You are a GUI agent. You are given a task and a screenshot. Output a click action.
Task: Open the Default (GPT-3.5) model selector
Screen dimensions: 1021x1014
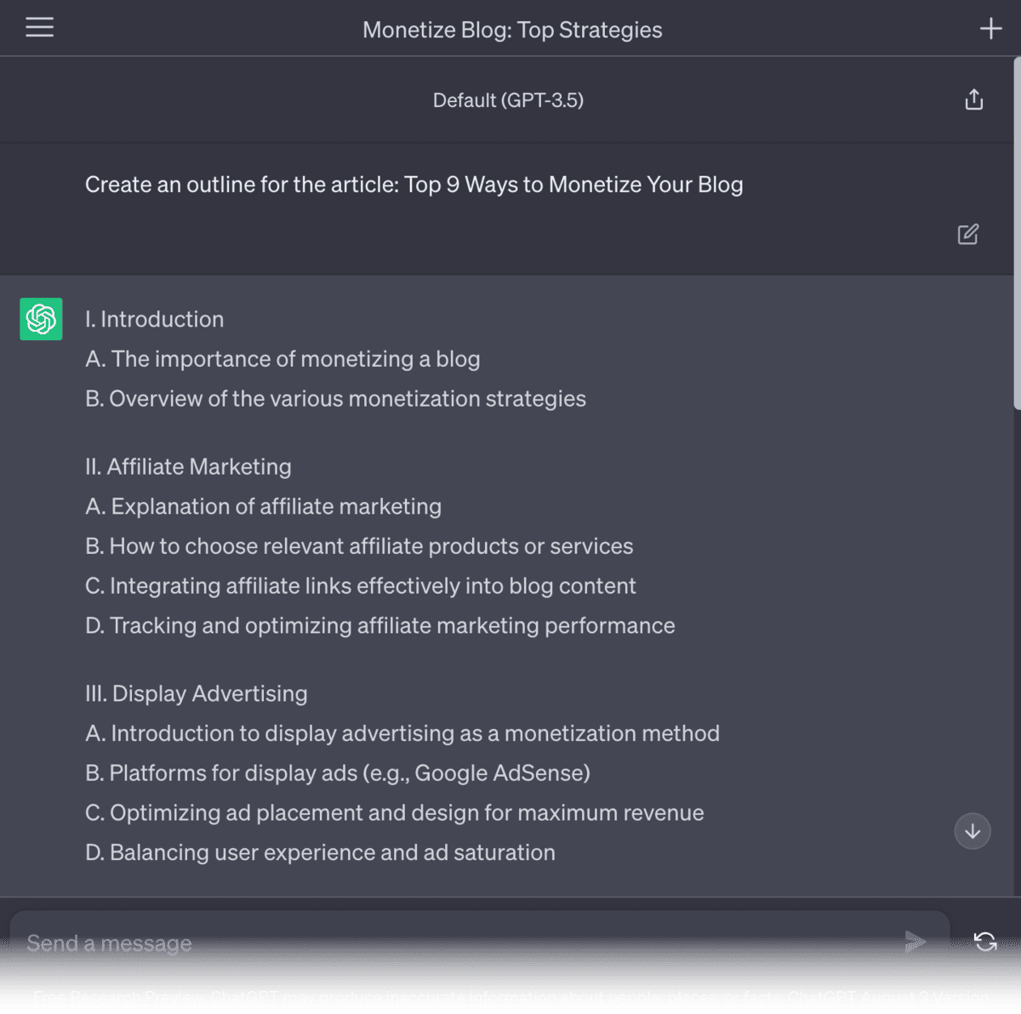point(508,100)
